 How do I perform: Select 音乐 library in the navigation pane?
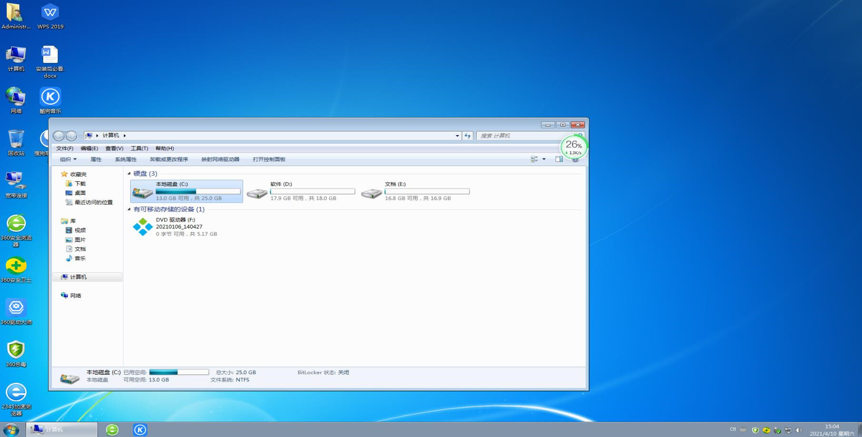76,258
